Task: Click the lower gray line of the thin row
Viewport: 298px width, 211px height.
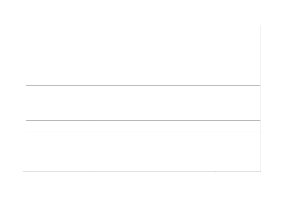Action: coord(143,131)
